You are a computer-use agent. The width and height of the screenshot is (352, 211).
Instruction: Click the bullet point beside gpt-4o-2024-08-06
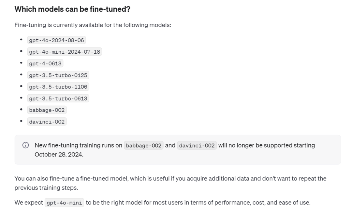pyautogui.click(x=22, y=40)
